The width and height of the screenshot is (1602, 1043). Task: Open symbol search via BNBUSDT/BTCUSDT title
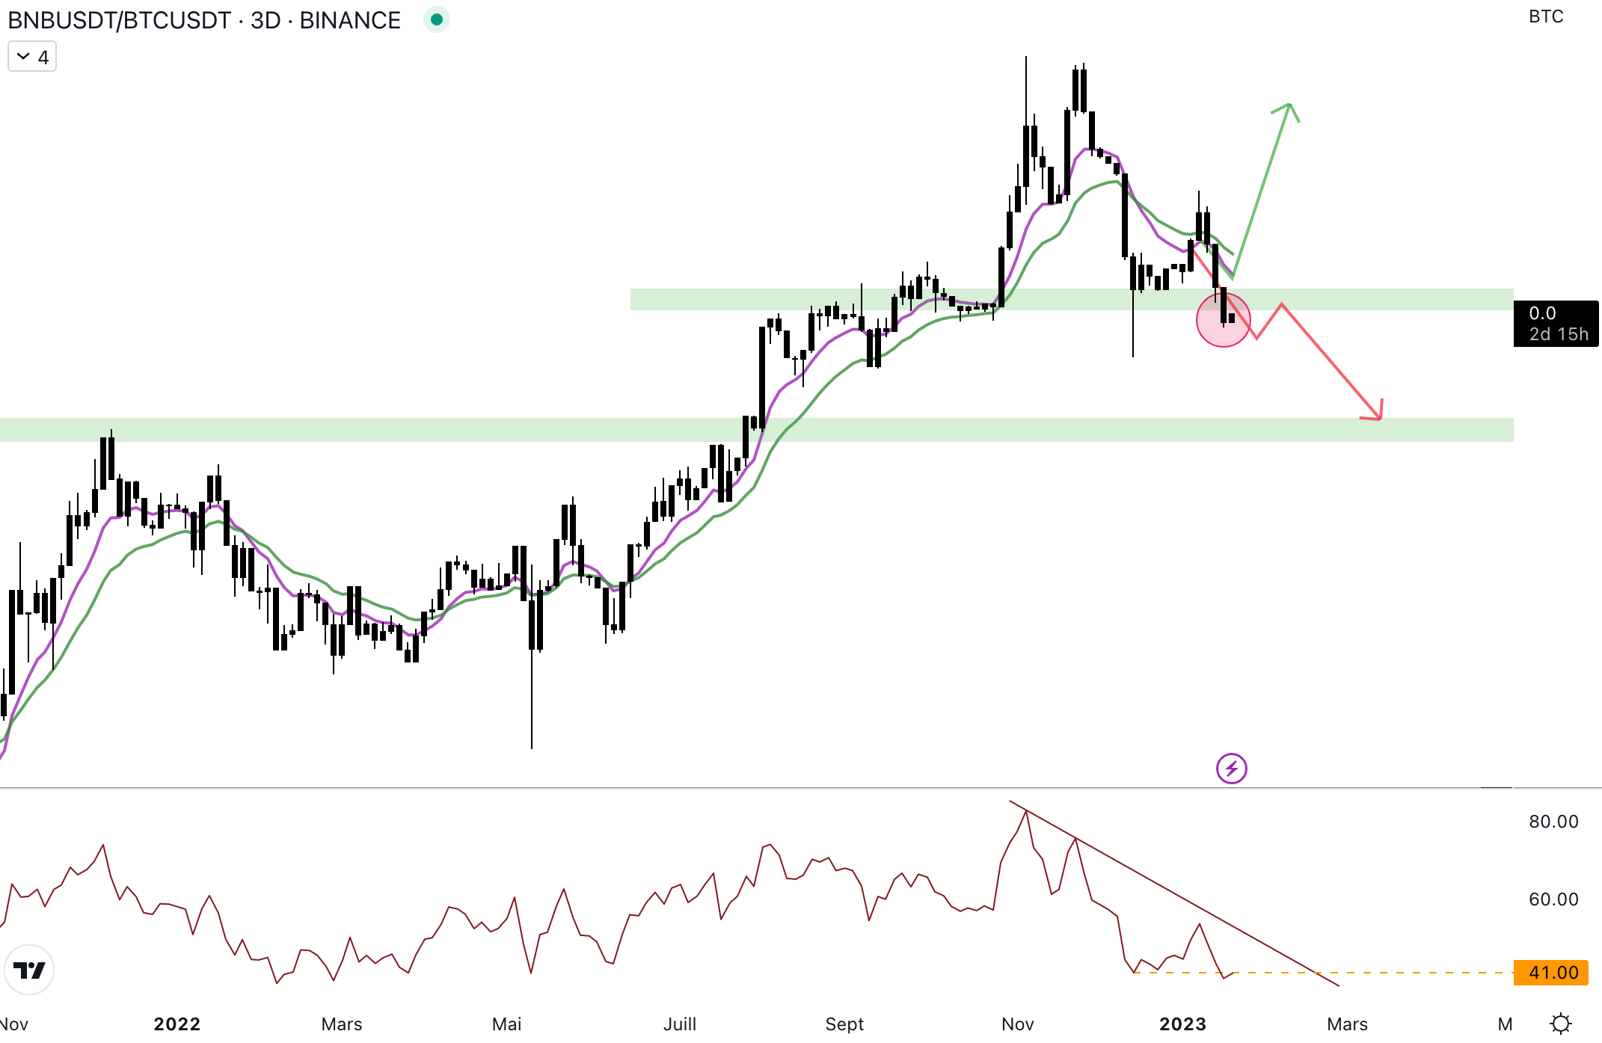120,20
